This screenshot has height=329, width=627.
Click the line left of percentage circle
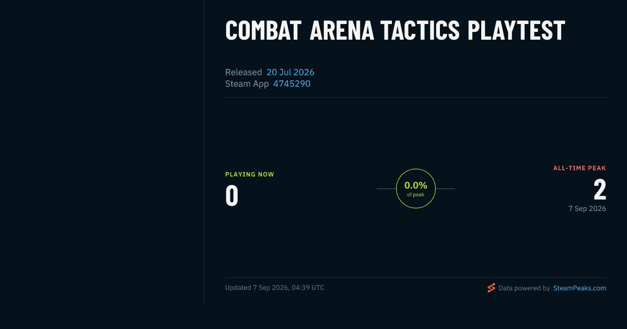[386, 189]
